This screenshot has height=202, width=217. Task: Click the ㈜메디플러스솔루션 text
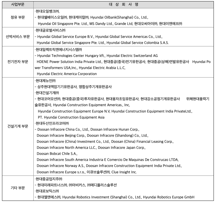tap(102, 185)
